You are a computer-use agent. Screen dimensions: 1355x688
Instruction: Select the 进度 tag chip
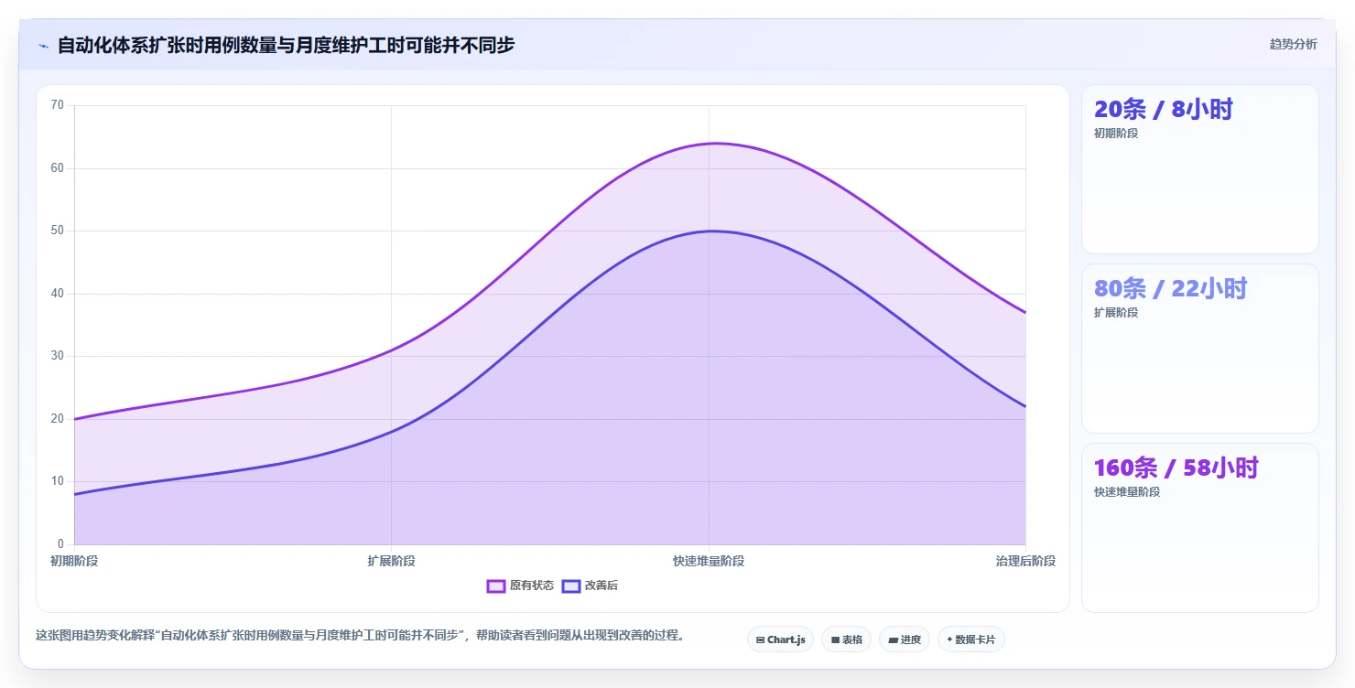click(x=904, y=640)
